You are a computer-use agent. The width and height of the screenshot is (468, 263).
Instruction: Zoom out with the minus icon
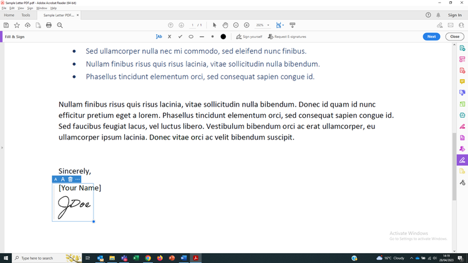(236, 26)
